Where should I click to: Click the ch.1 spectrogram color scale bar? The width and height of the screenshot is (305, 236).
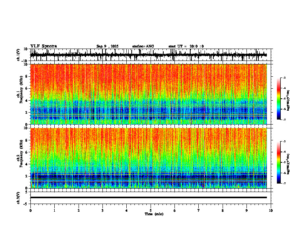(278, 99)
